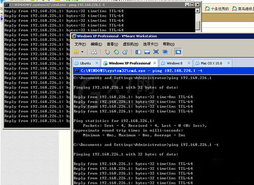Click the host cmd window scrollbar thumb
254x185 pixels.
pos(198,25)
